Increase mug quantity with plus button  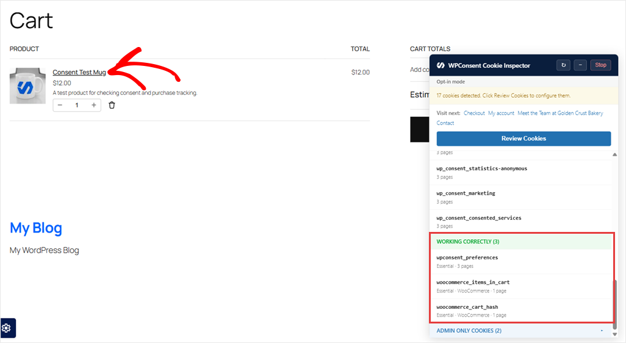point(94,105)
